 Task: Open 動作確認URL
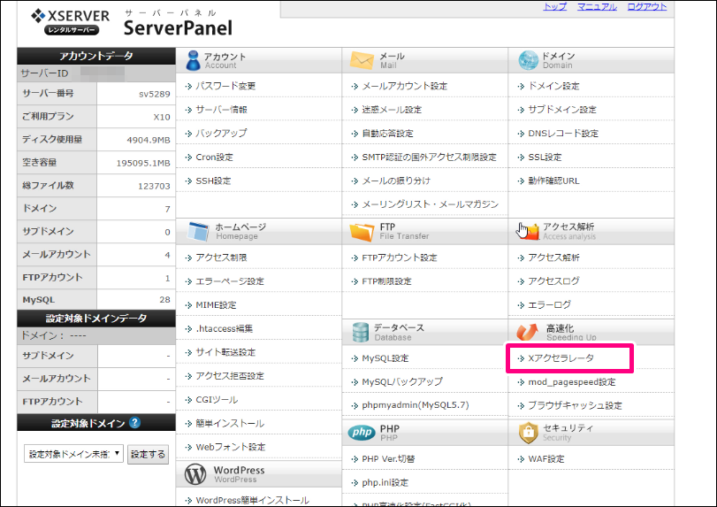pos(553,181)
